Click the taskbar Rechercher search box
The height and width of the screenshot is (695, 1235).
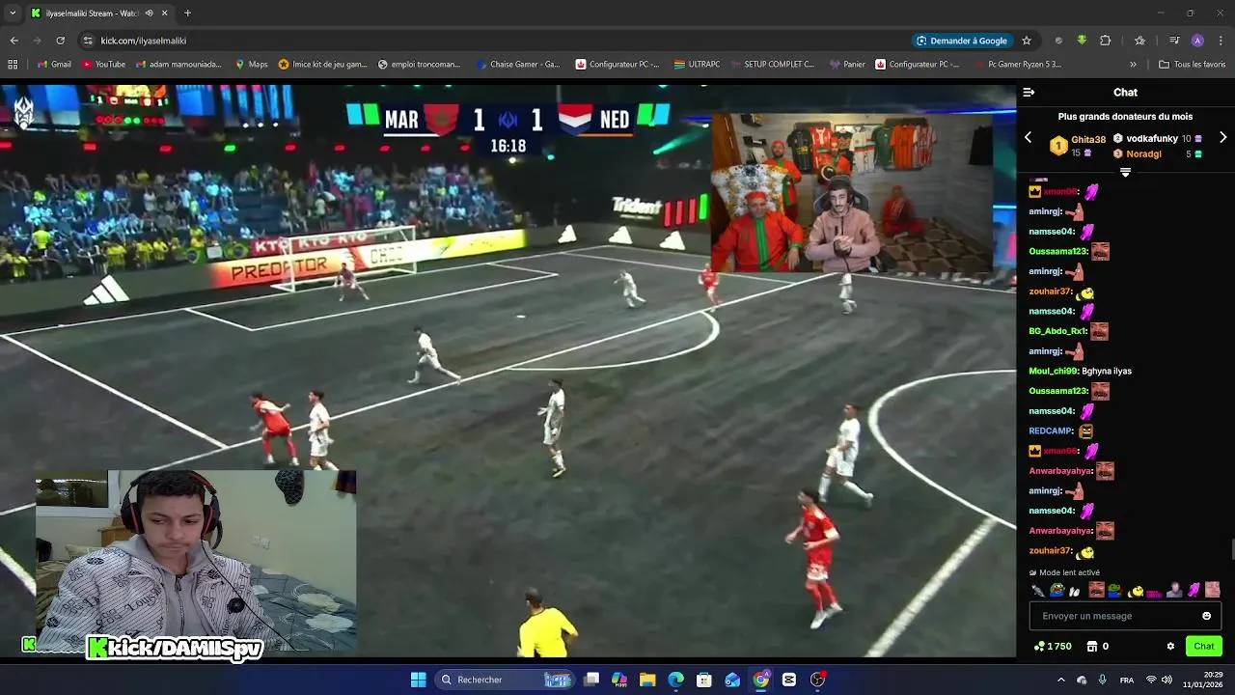506,680
